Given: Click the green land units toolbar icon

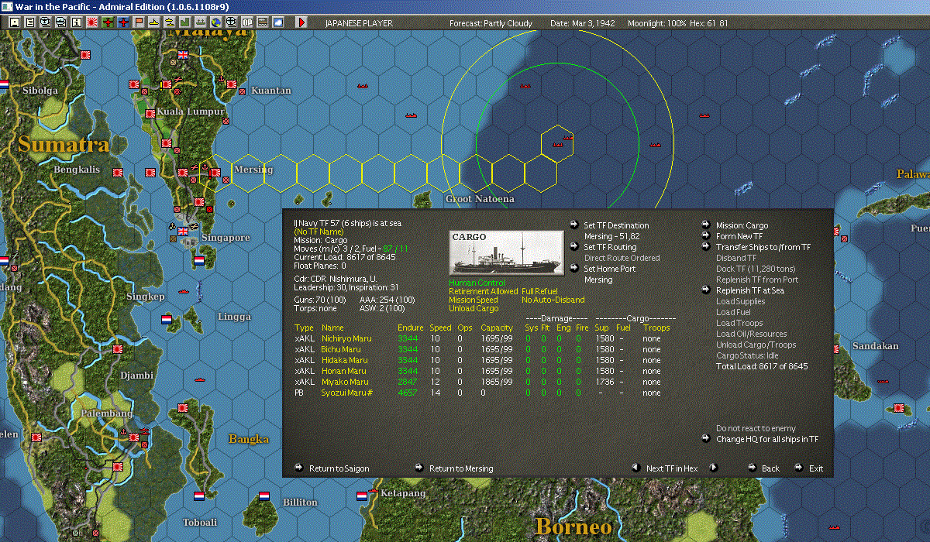Looking at the screenshot, I should coord(185,22).
